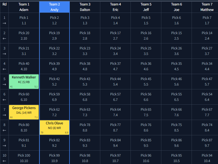The width and height of the screenshot is (218, 164).
Task: Click the Chris Olave player card
Action: (55, 127)
